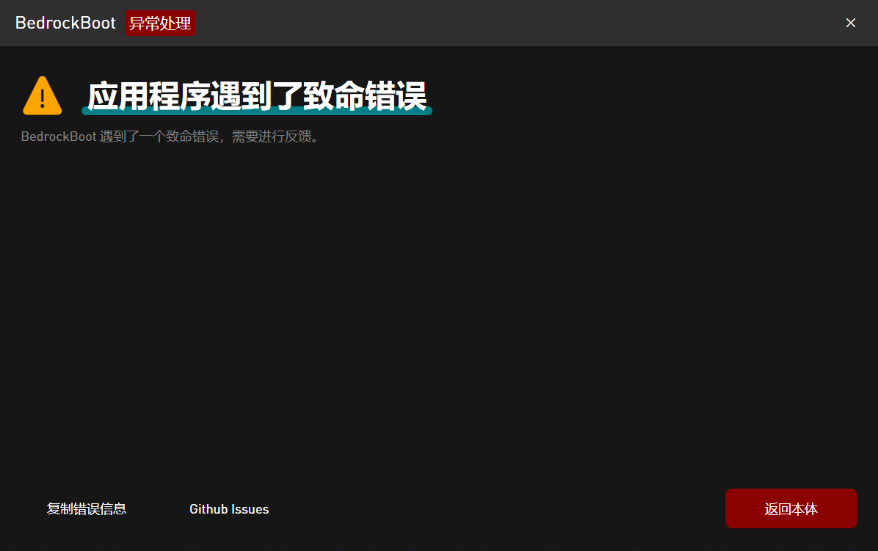
Task: Close the BedrockBoot error window
Action: pos(851,23)
